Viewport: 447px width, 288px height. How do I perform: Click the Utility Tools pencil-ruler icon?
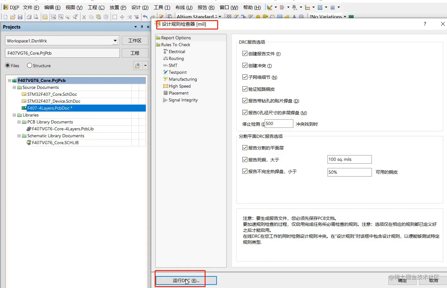(269, 7)
